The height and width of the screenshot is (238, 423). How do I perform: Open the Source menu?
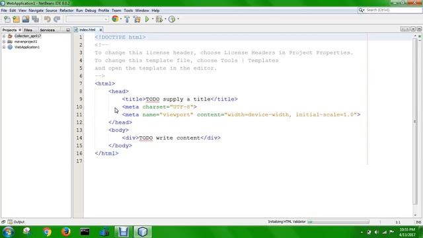point(52,11)
